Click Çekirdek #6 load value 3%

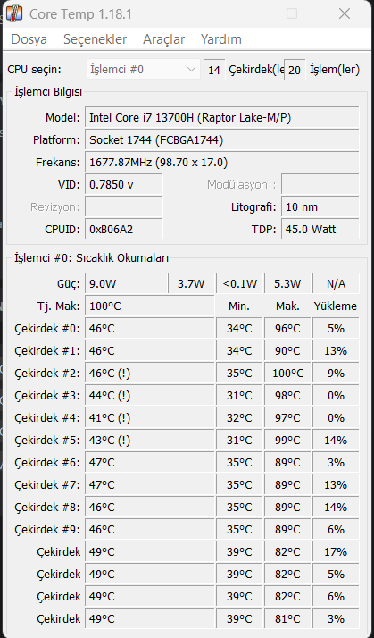336,463
